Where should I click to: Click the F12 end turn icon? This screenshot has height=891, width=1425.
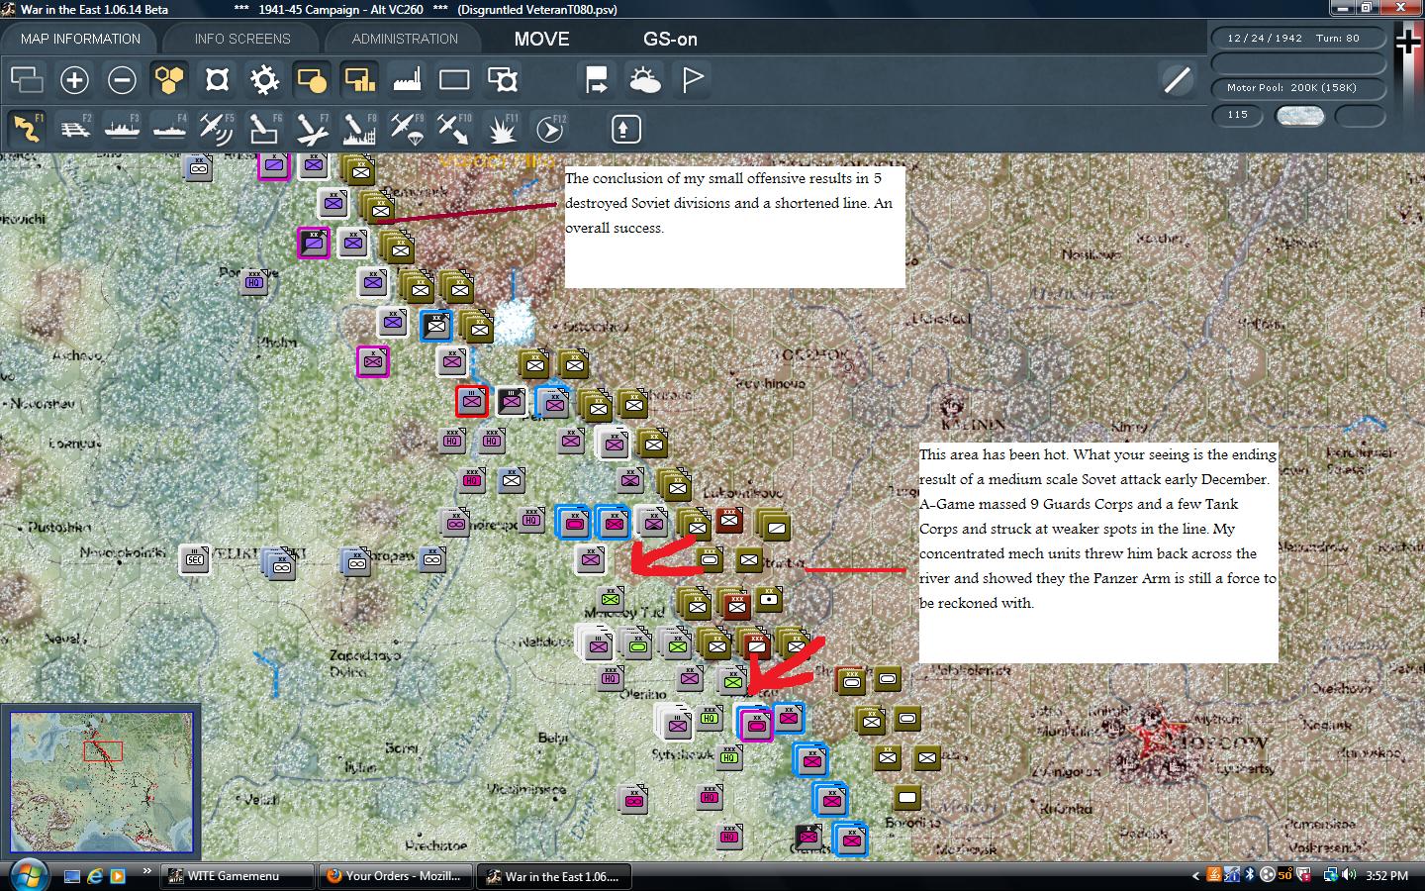549,128
